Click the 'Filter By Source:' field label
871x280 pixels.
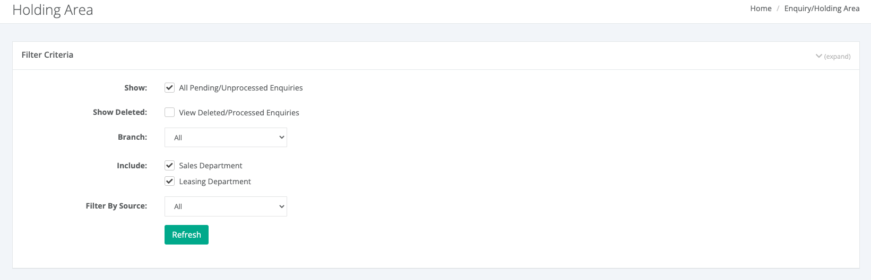pyautogui.click(x=116, y=206)
